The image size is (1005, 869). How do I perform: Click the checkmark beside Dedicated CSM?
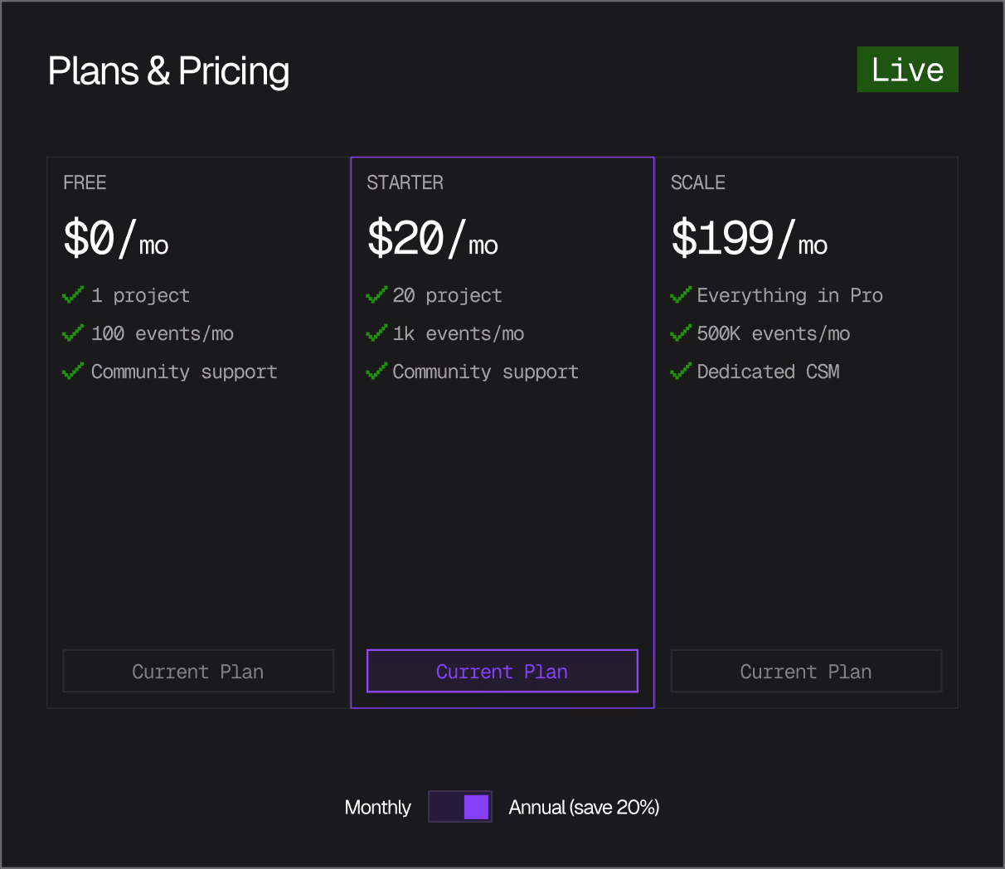click(680, 371)
